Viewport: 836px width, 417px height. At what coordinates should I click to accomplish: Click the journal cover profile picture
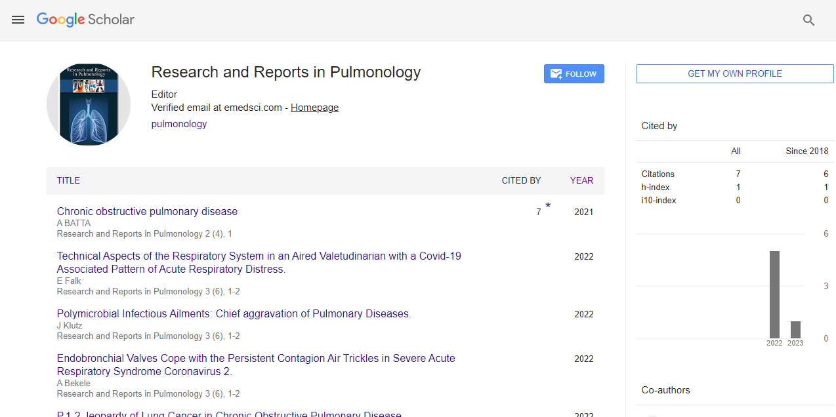click(x=89, y=105)
